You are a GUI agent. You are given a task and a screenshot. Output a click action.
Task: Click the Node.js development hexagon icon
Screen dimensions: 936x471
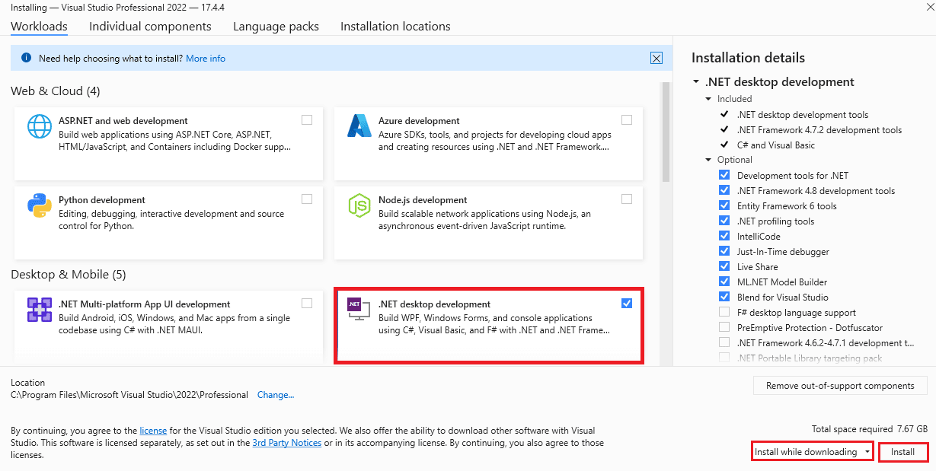pos(359,205)
